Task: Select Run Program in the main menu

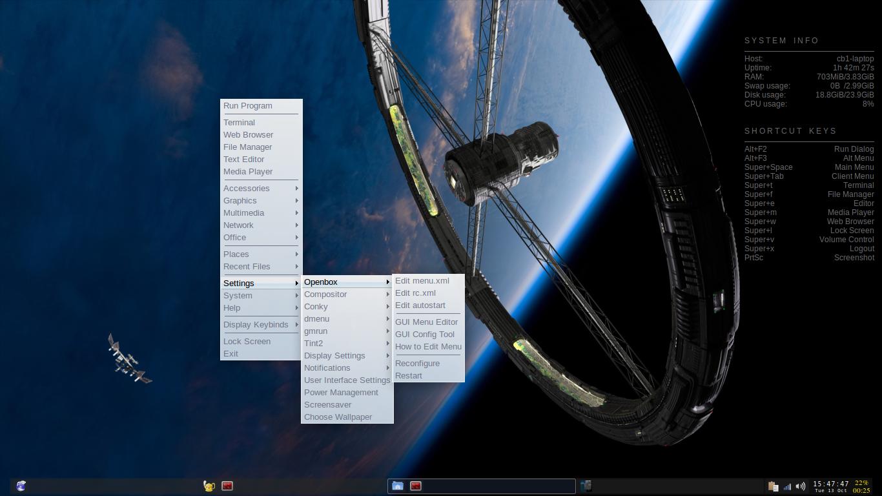Action: coord(262,106)
